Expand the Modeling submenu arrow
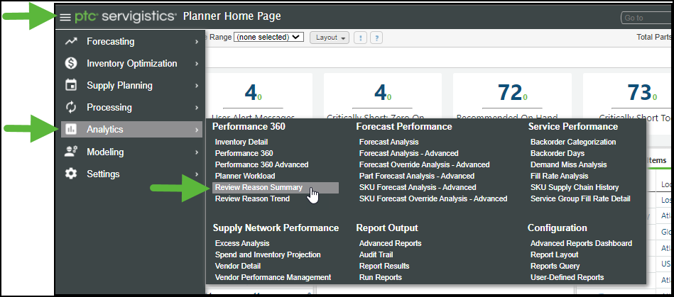Screen dimensions: 674x297 coord(197,152)
